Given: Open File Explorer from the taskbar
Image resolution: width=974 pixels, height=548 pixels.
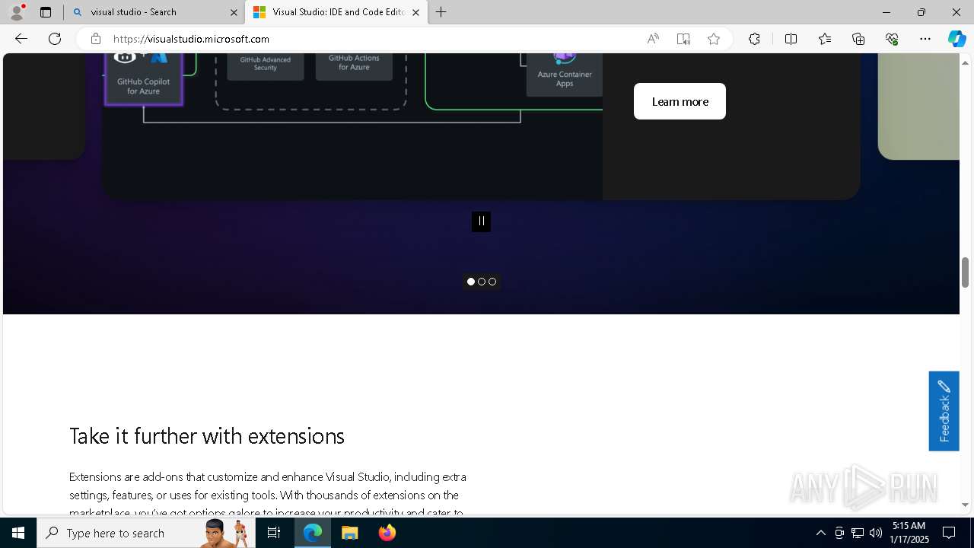Looking at the screenshot, I should click(x=349, y=533).
